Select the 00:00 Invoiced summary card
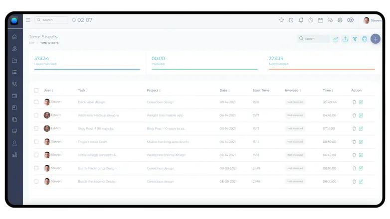390x219 pixels. 204,63
